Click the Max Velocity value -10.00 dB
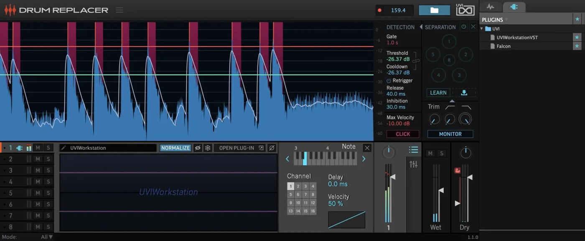This screenshot has width=585, height=241. tap(398, 123)
